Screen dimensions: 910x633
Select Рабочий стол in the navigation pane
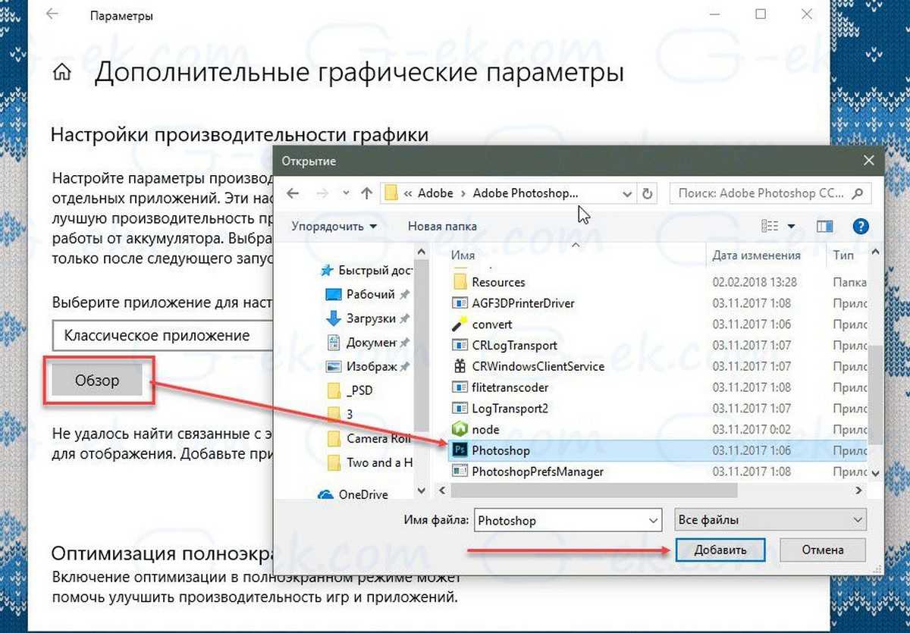pyautogui.click(x=367, y=294)
